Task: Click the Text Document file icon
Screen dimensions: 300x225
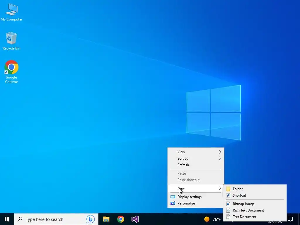Action: (x=228, y=217)
